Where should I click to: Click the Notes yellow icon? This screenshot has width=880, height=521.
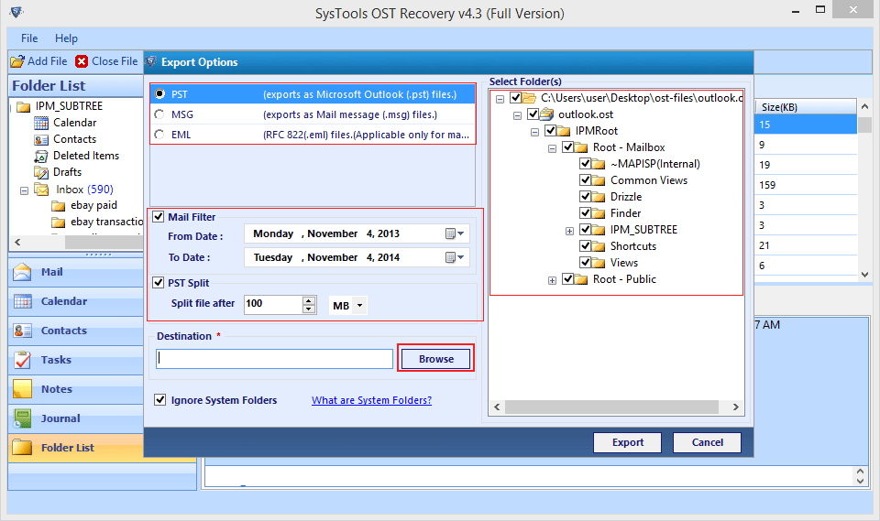(x=22, y=388)
